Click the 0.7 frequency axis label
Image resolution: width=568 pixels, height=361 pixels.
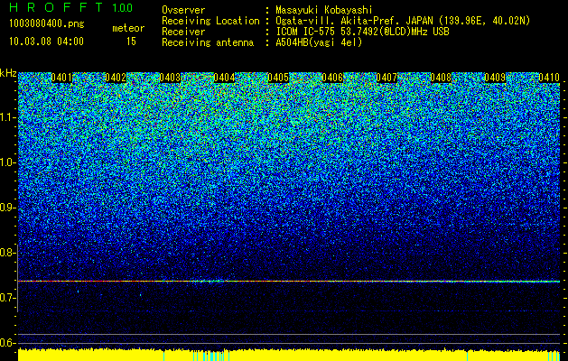[8, 298]
